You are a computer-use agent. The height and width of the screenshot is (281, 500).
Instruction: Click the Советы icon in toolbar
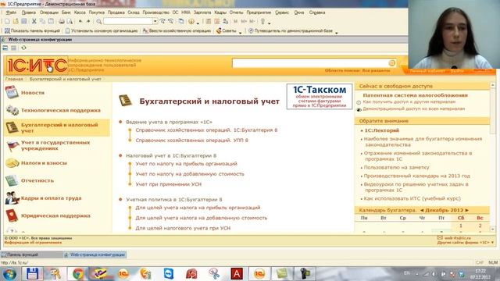tap(219, 31)
